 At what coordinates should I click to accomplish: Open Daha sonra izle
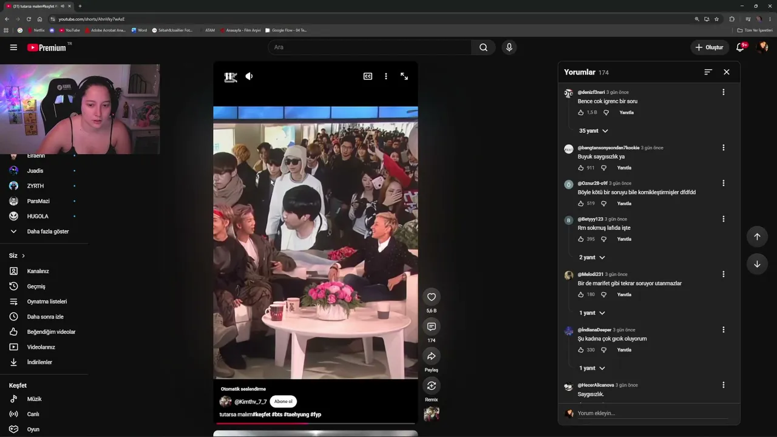pyautogui.click(x=44, y=317)
